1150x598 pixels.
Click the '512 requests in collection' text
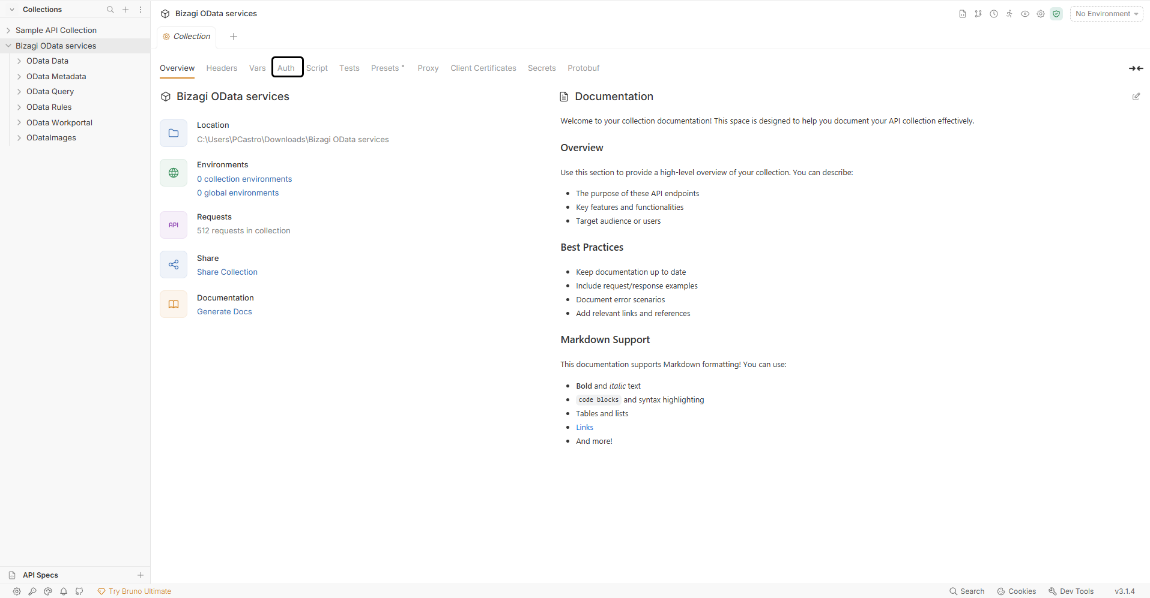(x=244, y=231)
